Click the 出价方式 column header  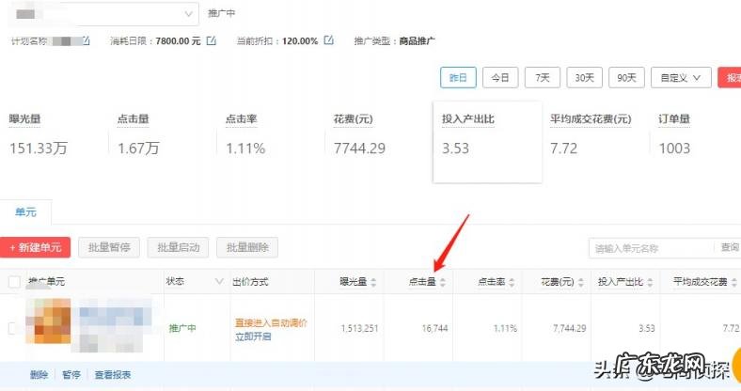coord(250,282)
